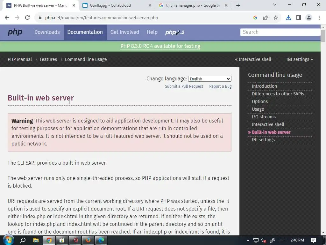Reload the current page
The width and height of the screenshot is (326, 245).
click(x=27, y=18)
